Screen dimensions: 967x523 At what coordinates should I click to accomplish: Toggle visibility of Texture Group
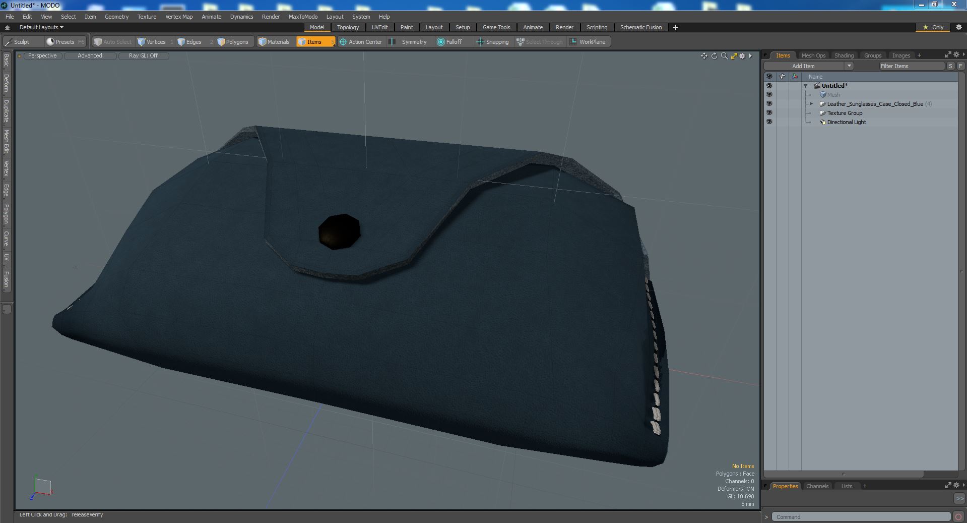click(769, 113)
